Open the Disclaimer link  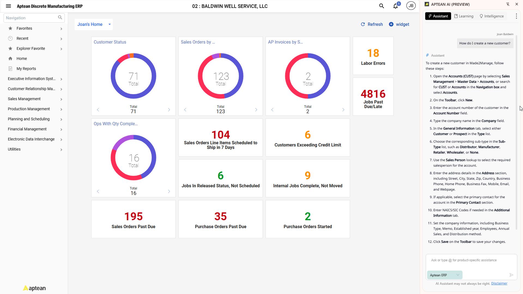[x=499, y=283]
